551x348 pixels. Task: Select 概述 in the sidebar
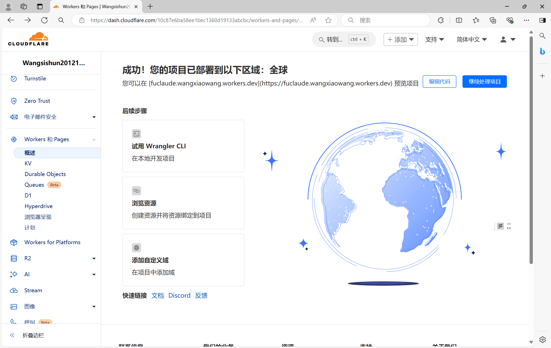pyautogui.click(x=57, y=153)
